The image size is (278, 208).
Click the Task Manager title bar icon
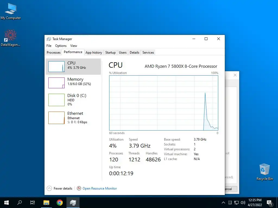[x=49, y=39]
